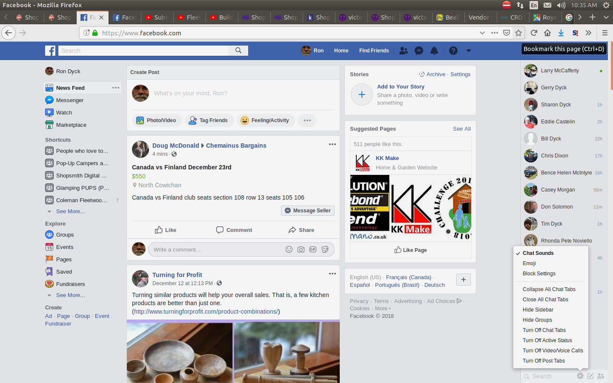Select Turn Off Post Tabs
This screenshot has height=383, width=613.
(x=544, y=361)
